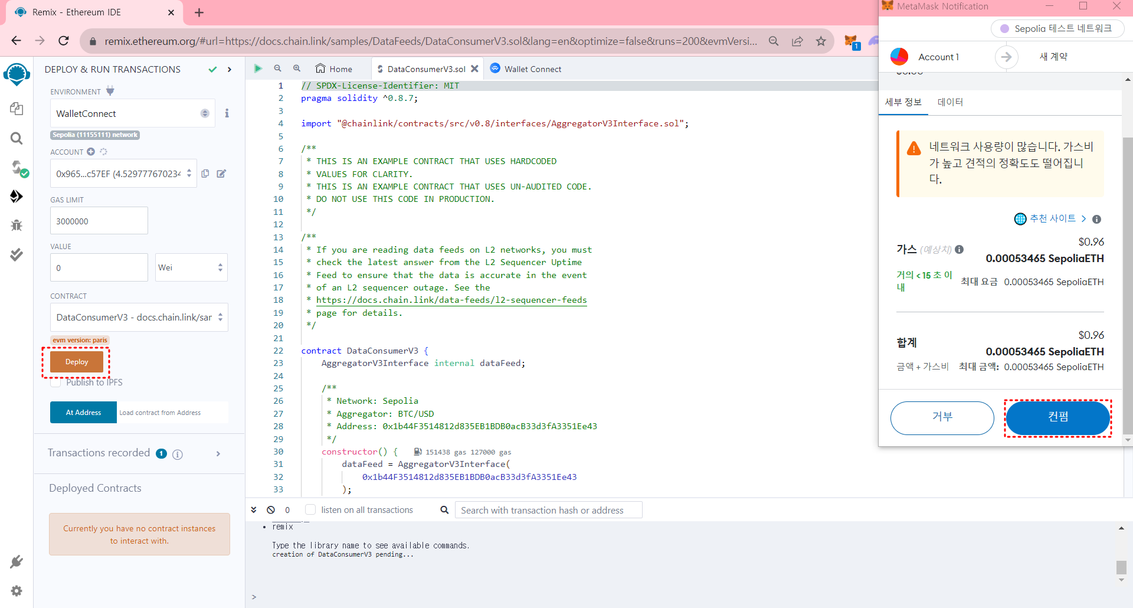Image resolution: width=1133 pixels, height=608 pixels.
Task: Open the account address dropdown
Action: coord(123,174)
